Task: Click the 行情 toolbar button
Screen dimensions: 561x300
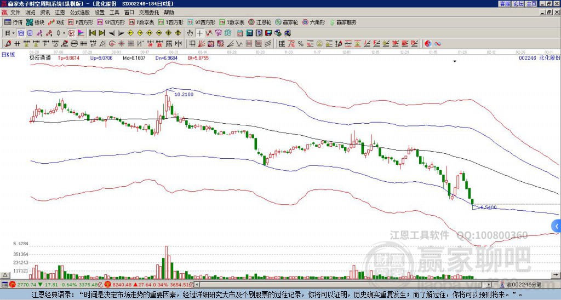Action: pyautogui.click(x=13, y=22)
